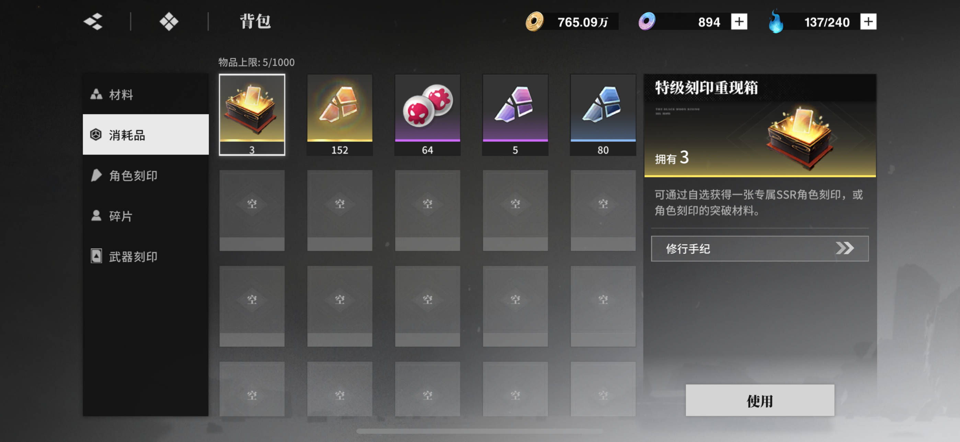This screenshot has width=960, height=442.
Task: Select the orange crystal shard item
Action: 340,114
